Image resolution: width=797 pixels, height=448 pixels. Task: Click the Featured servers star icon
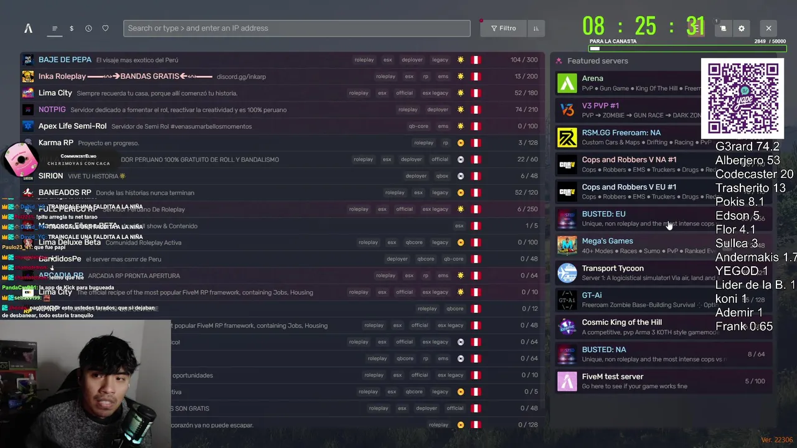click(x=559, y=61)
